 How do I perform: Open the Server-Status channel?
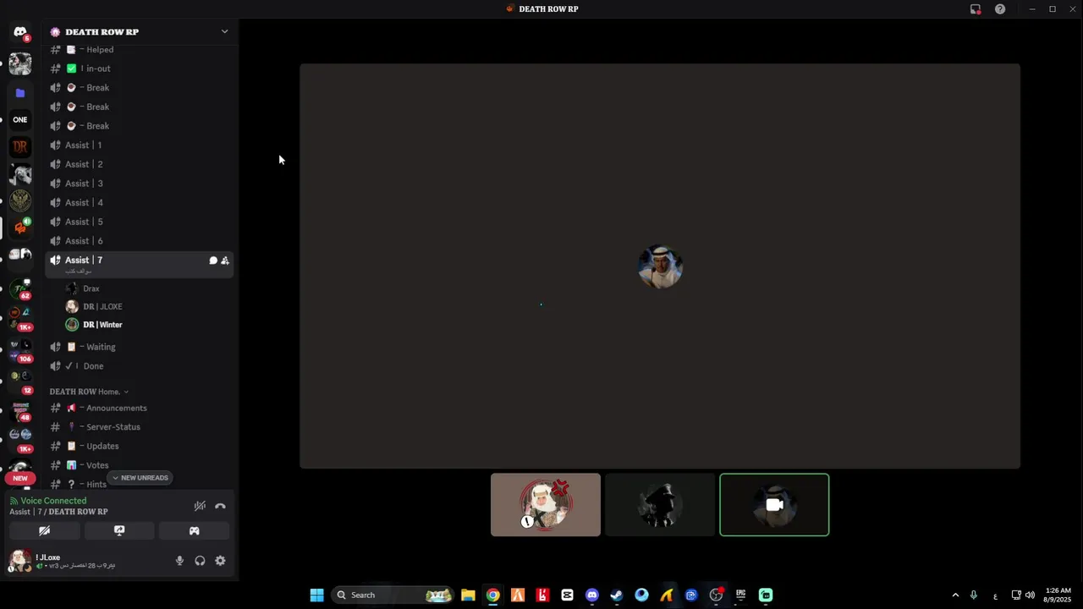click(139, 427)
